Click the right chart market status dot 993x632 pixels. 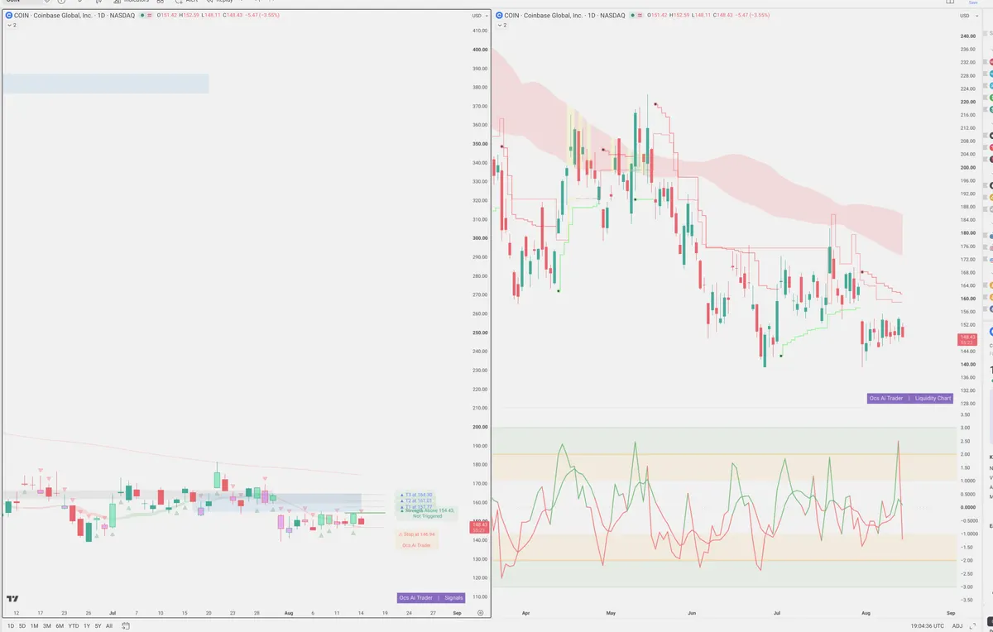coord(633,16)
